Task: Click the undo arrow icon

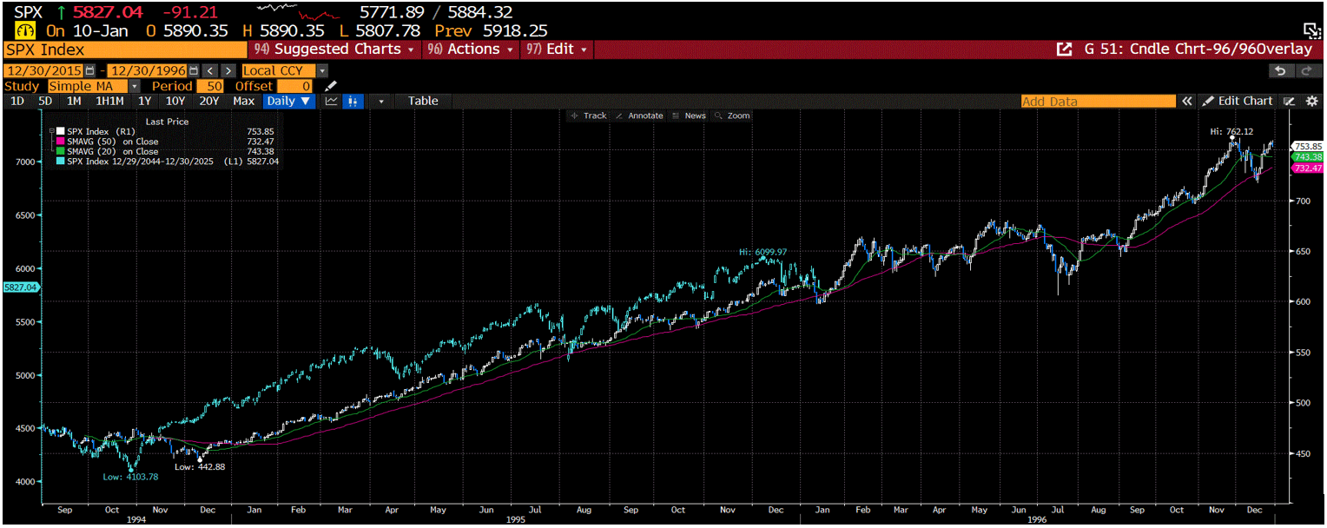Action: point(1278,70)
